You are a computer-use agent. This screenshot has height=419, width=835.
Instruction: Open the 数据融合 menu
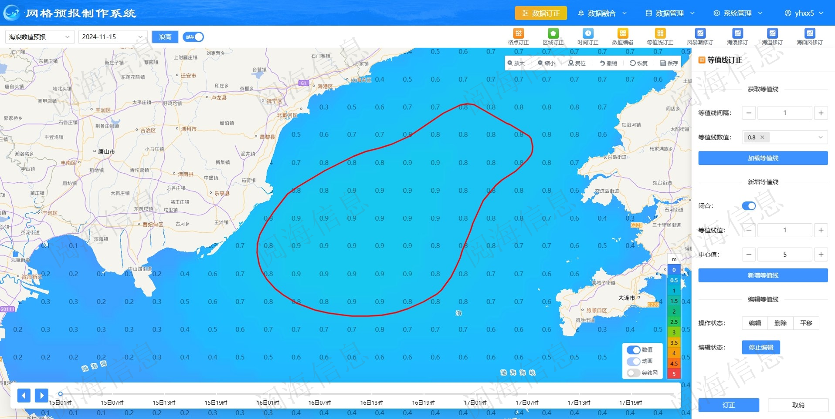[x=602, y=13]
